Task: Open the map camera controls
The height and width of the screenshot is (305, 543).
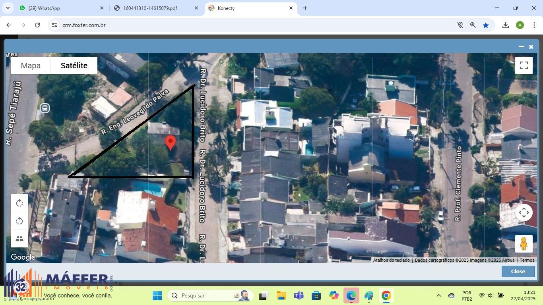Action: tap(524, 212)
